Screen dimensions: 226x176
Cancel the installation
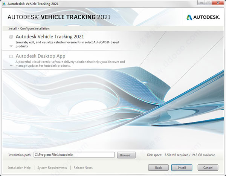tap(208, 168)
